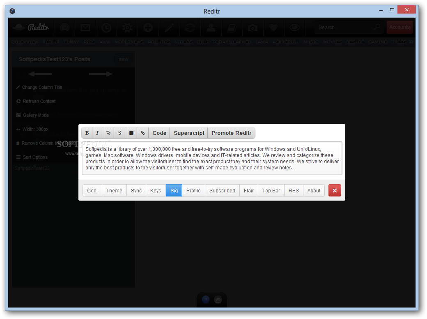Click the camera icon in top bar
The image size is (427, 319).
pyautogui.click(x=253, y=28)
